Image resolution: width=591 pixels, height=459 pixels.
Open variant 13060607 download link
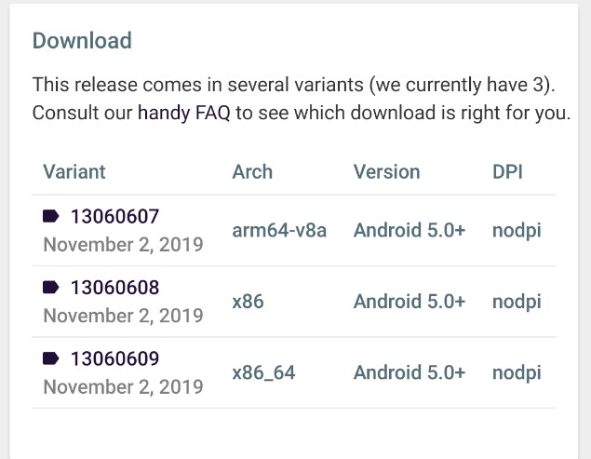[x=115, y=217]
